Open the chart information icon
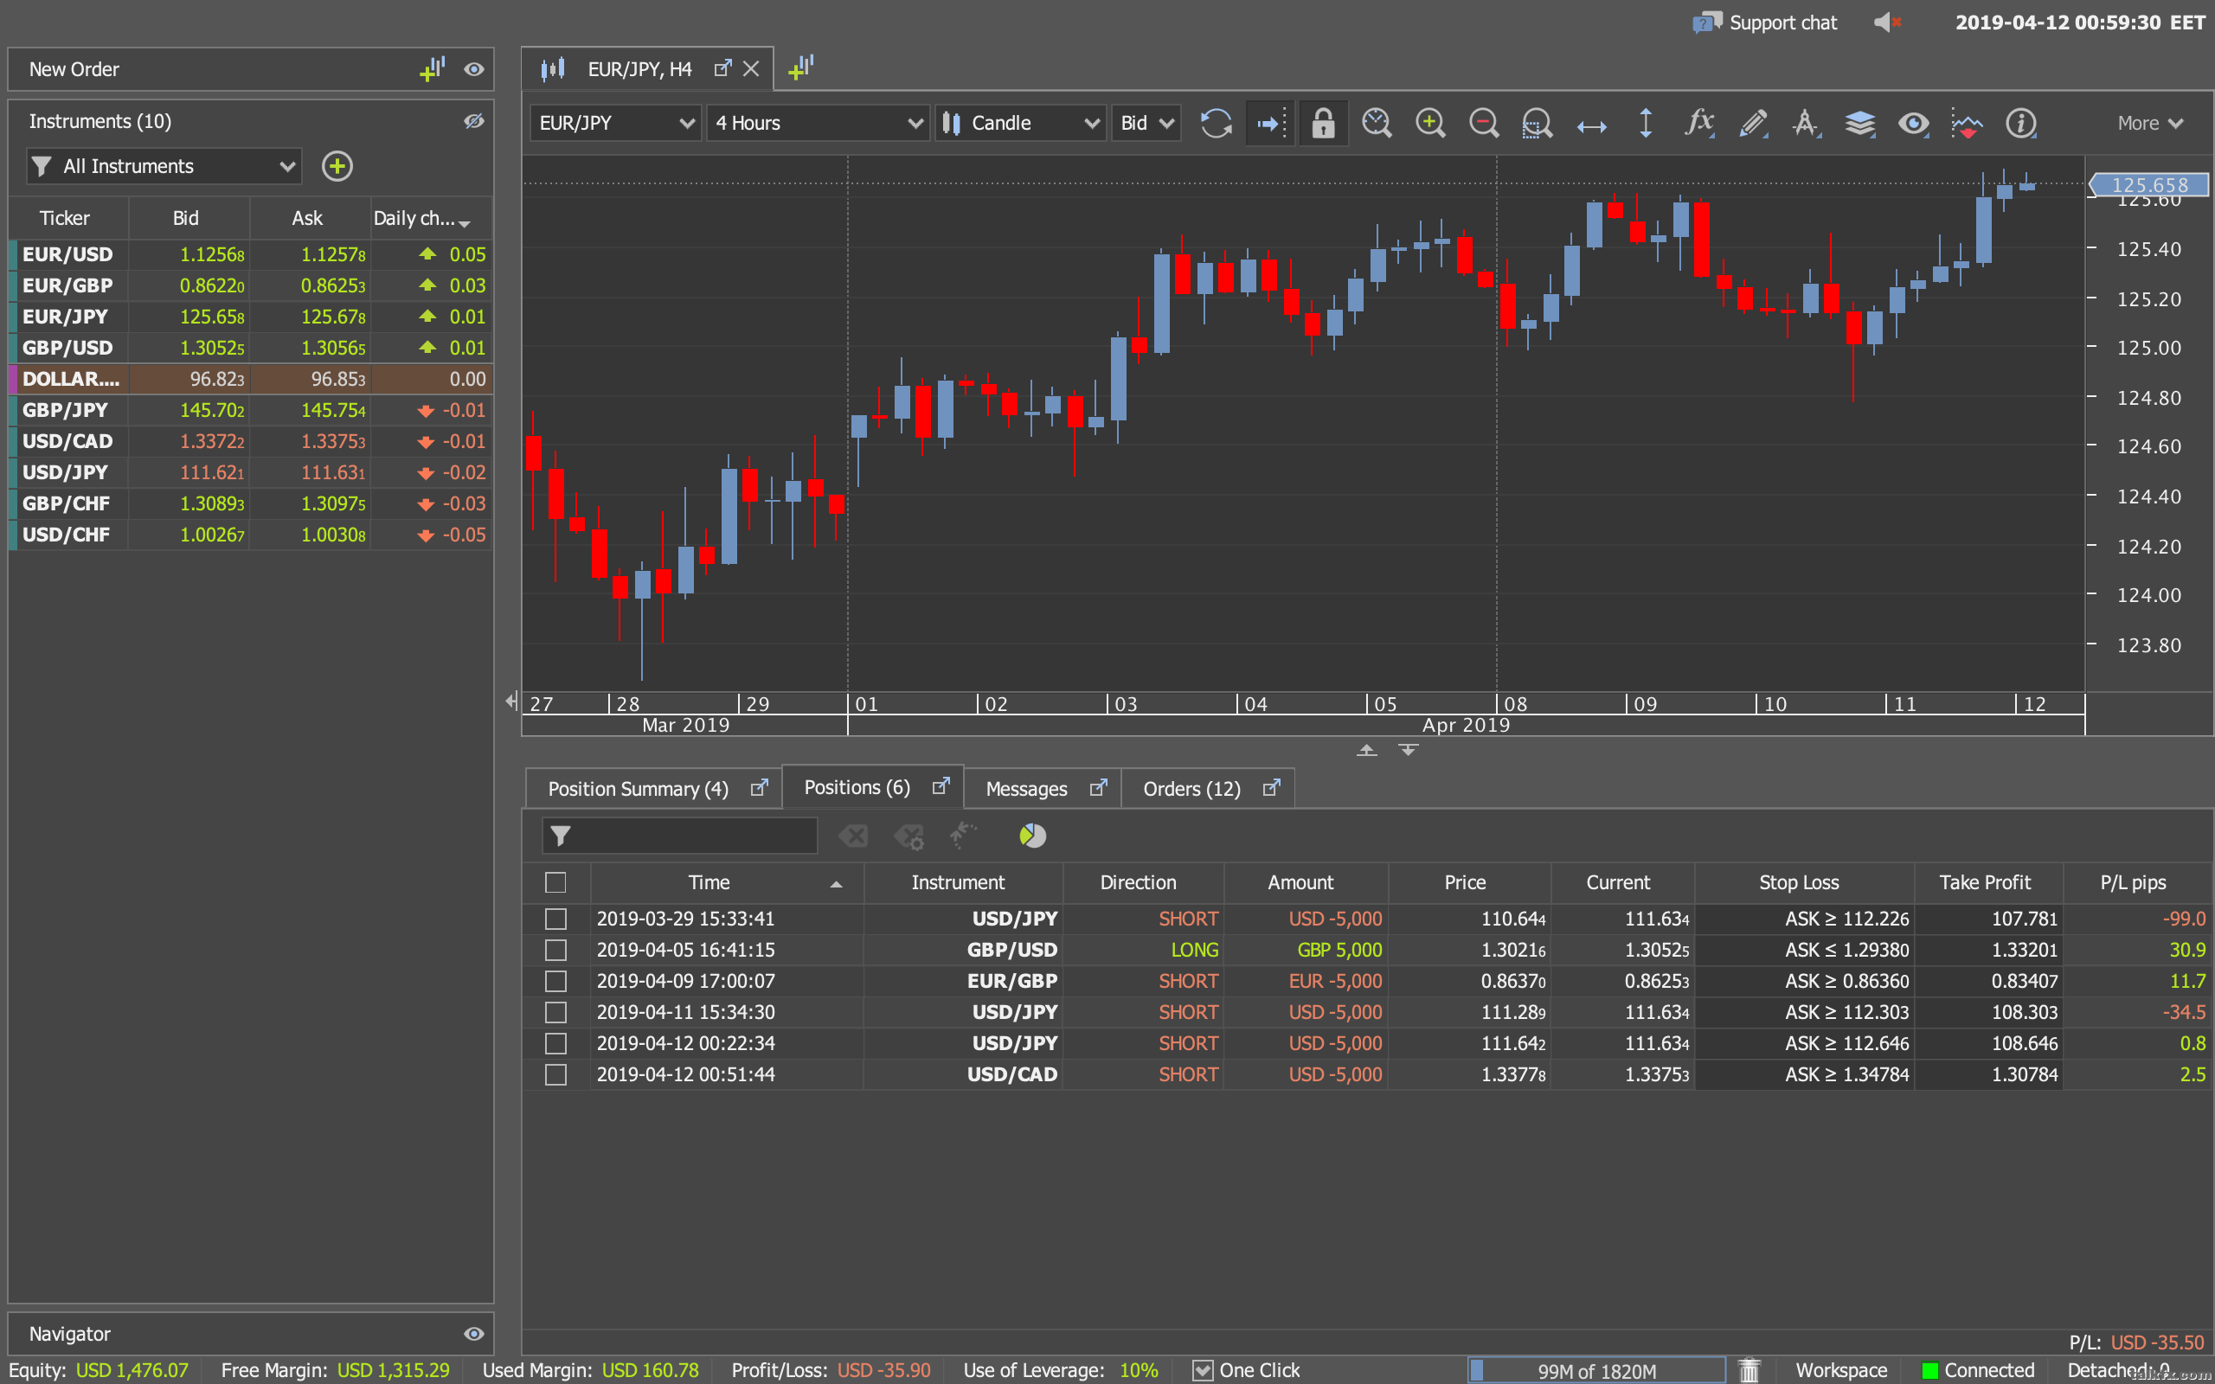The width and height of the screenshot is (2215, 1384). 2021,123
